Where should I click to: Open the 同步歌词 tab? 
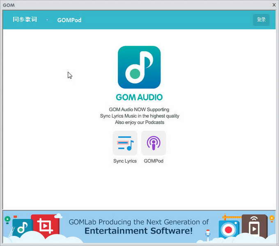pyautogui.click(x=25, y=20)
